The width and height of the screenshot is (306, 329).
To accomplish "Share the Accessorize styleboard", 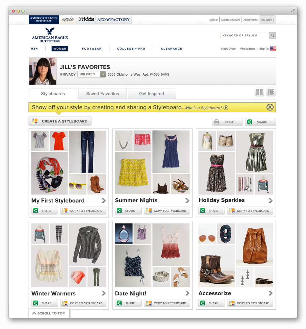I will click(x=211, y=303).
